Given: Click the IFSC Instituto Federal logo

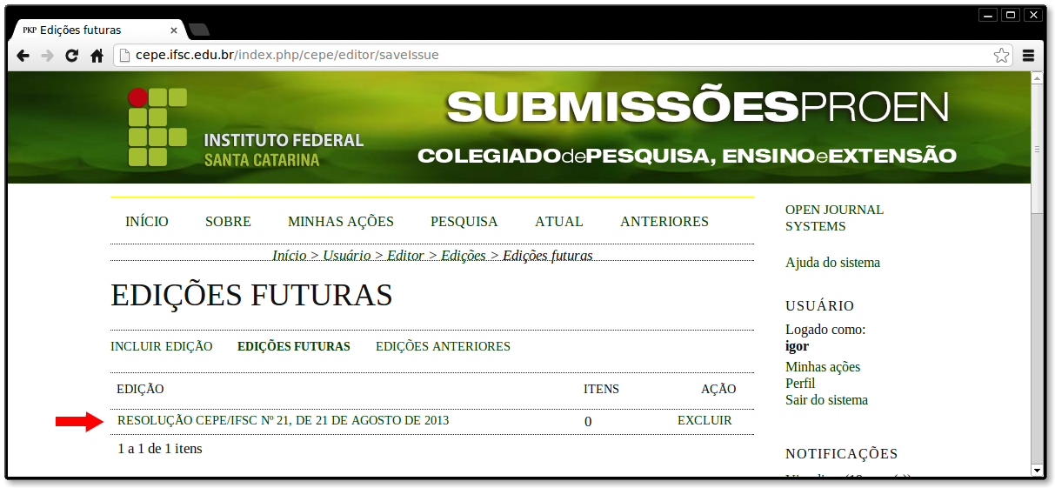Looking at the screenshot, I should click(245, 128).
